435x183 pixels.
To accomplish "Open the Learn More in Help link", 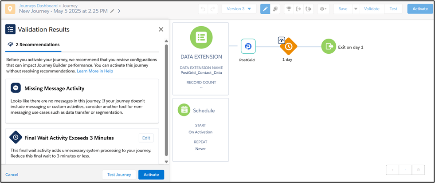I will tap(95, 71).
